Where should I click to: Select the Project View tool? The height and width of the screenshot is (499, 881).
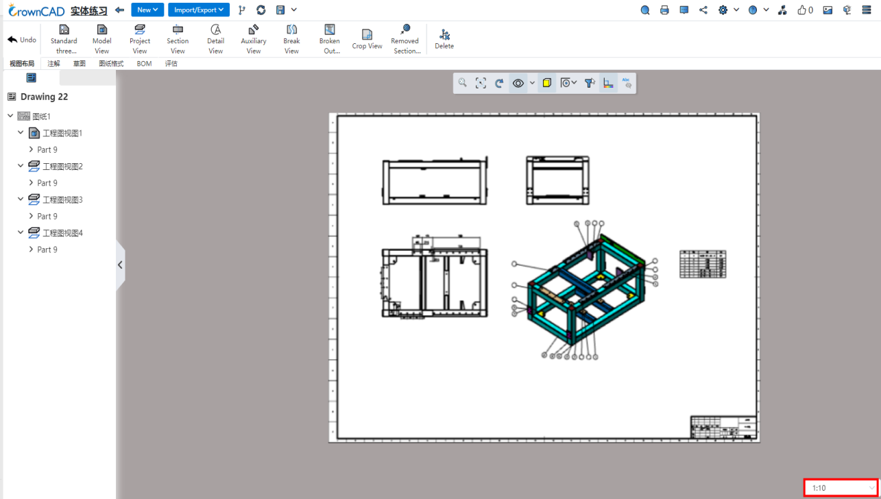140,40
